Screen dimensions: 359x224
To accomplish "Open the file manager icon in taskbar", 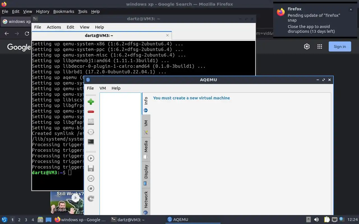I will point(40,220).
